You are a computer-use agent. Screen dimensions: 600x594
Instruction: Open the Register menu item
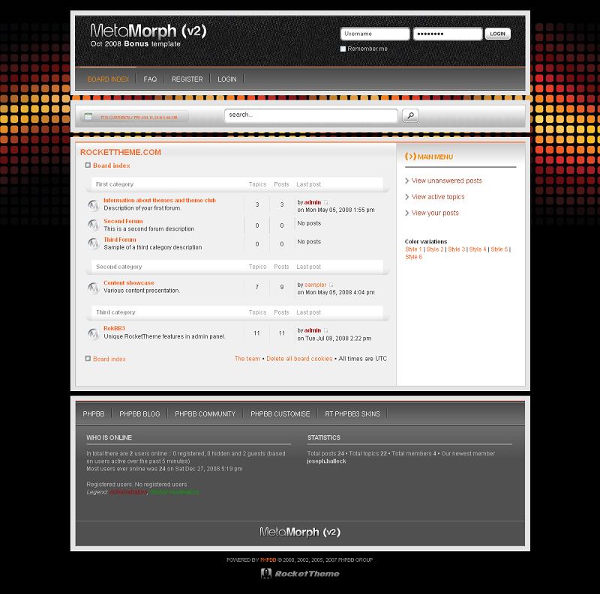click(x=187, y=79)
